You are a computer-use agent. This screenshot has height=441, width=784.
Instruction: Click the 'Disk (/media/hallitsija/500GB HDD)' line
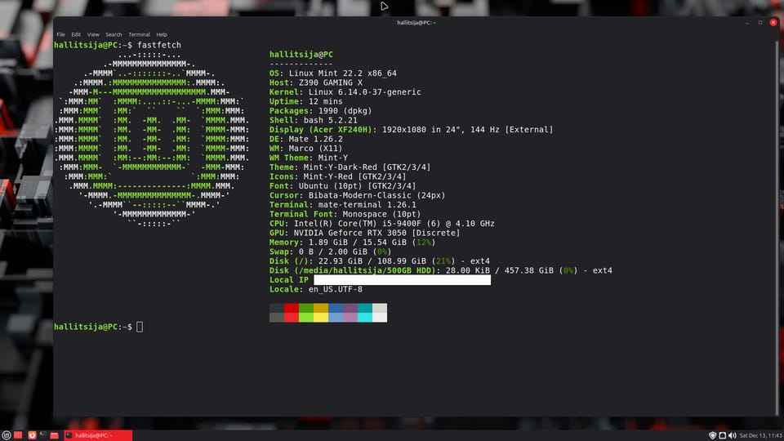[x=440, y=270]
